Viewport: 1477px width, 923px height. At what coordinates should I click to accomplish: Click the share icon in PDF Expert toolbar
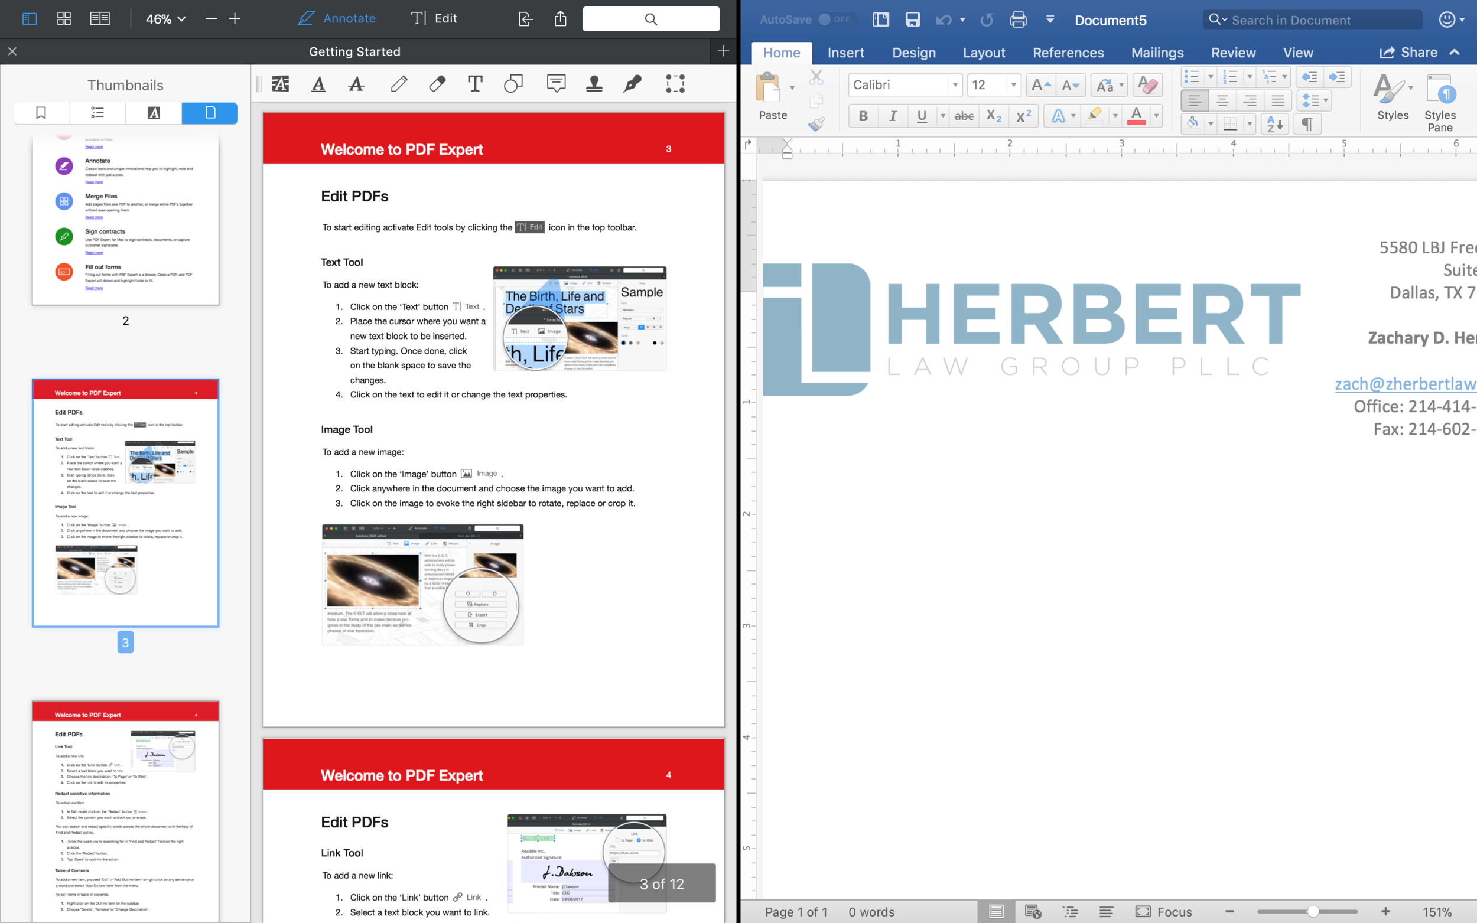tap(561, 19)
